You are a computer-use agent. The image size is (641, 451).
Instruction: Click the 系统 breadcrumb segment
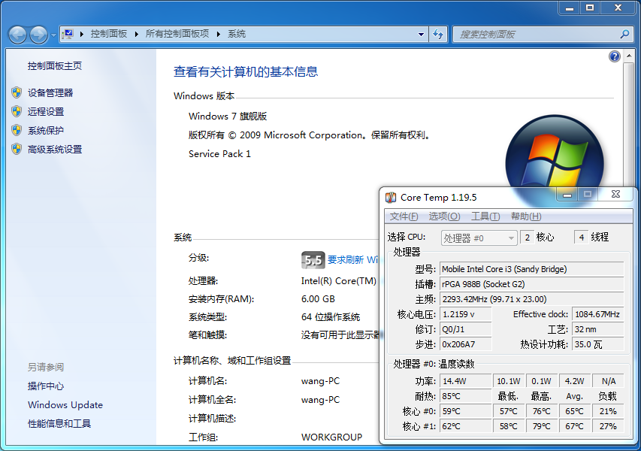[237, 34]
